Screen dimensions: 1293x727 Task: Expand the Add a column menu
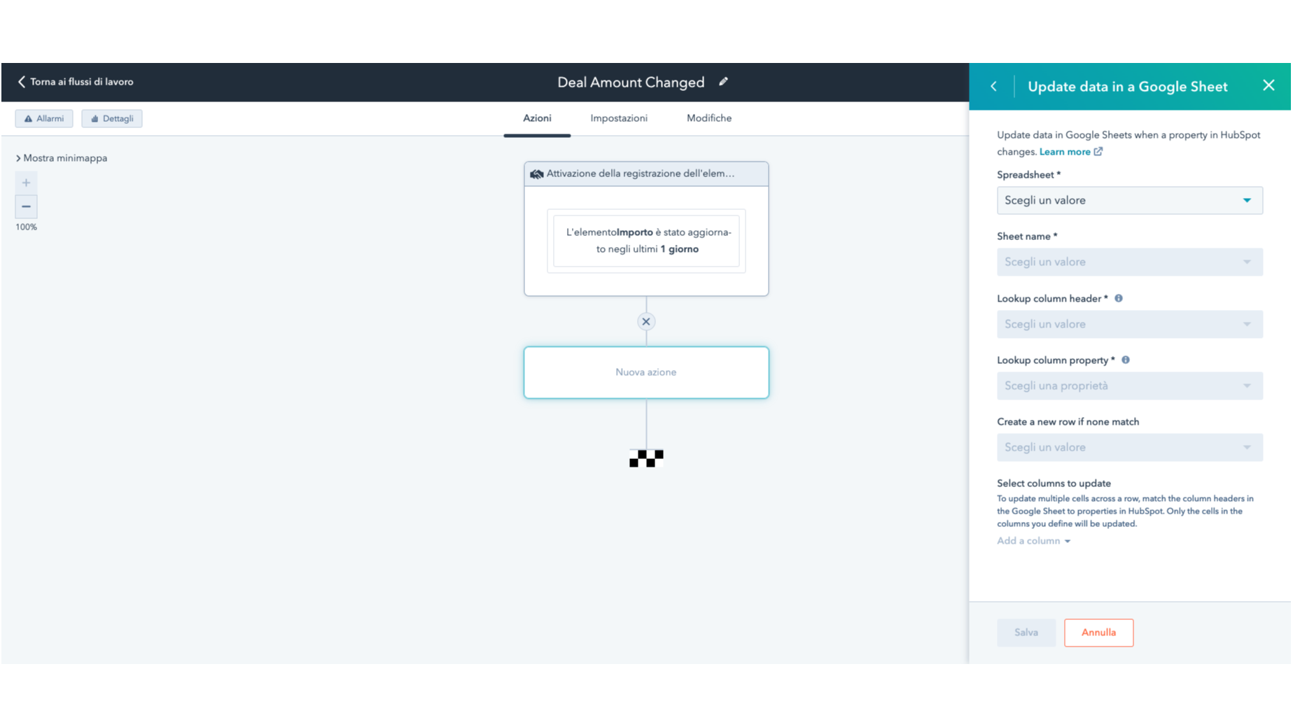(x=1033, y=541)
